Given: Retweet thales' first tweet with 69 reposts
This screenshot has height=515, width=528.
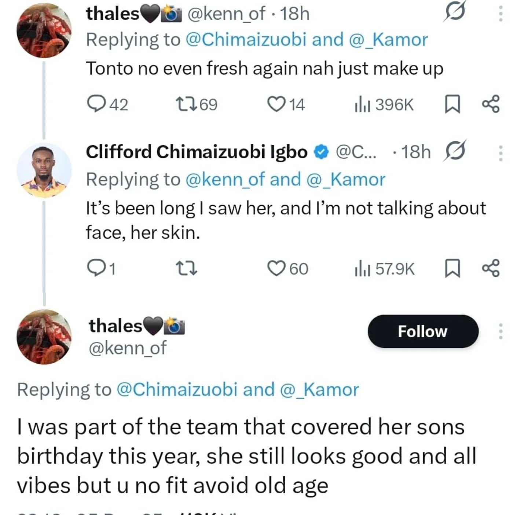Looking at the screenshot, I should pos(187,104).
